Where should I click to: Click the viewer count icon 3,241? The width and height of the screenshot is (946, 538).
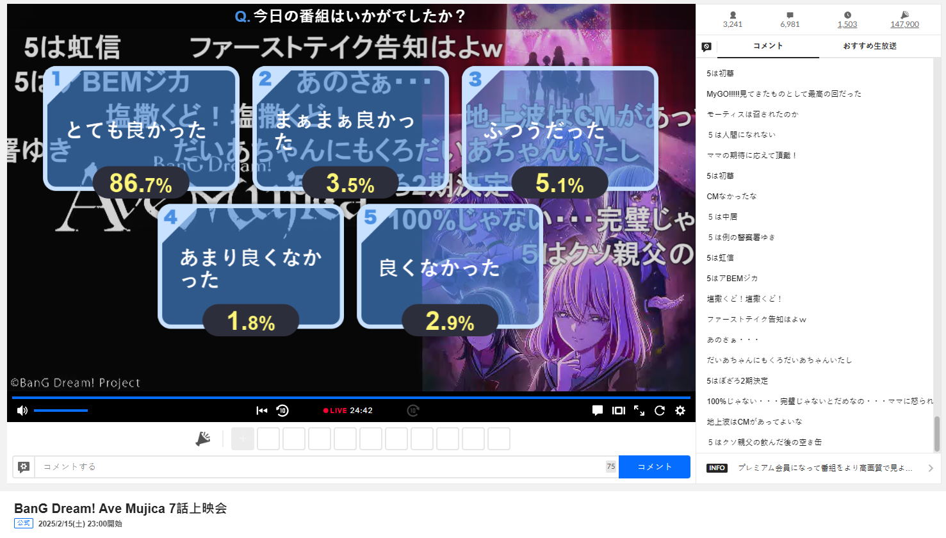733,15
